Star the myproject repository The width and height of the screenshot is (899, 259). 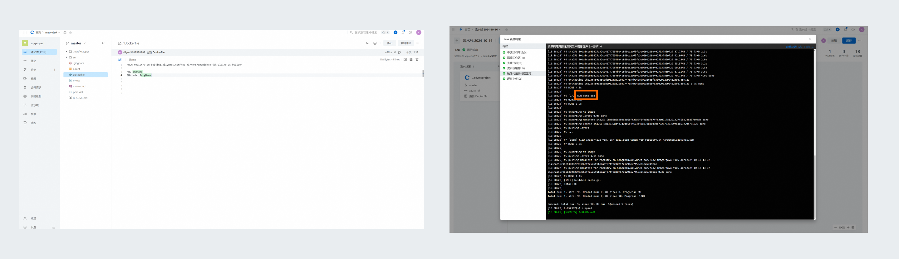click(x=71, y=32)
